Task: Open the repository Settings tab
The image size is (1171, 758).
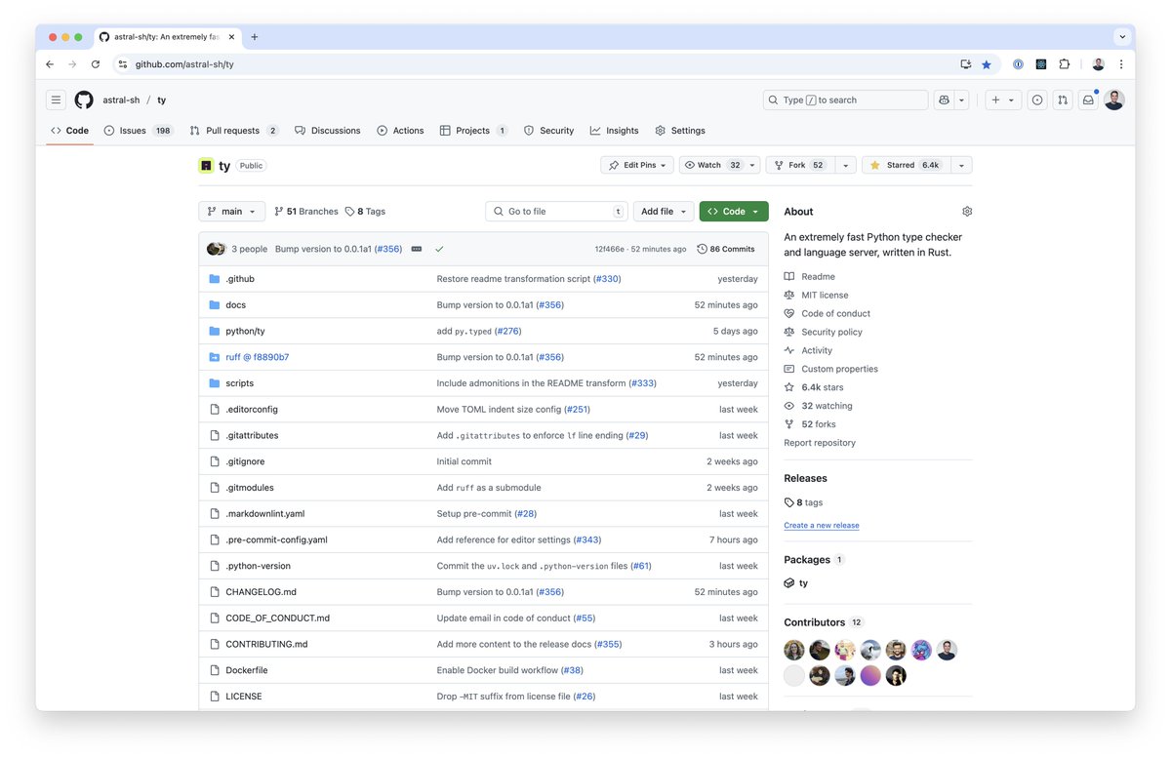Action: [x=680, y=131]
